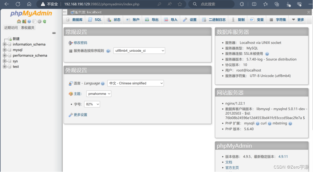
Task: Click help icon next to curl extension
Action: (x=270, y=124)
